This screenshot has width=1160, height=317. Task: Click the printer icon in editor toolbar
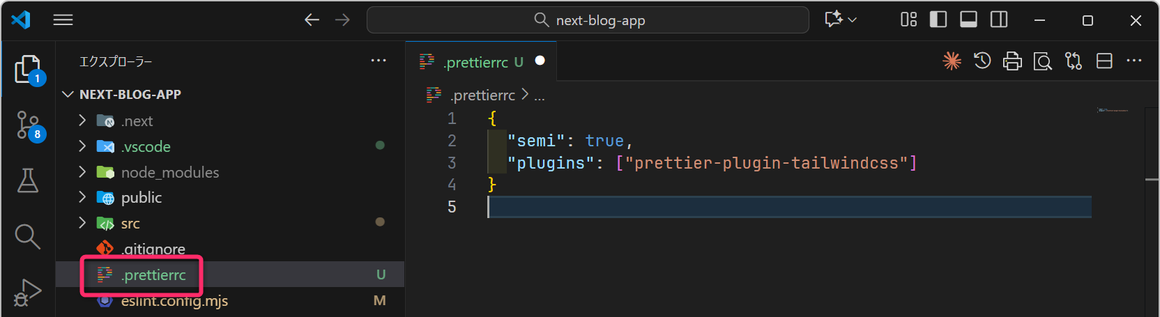pos(1012,61)
